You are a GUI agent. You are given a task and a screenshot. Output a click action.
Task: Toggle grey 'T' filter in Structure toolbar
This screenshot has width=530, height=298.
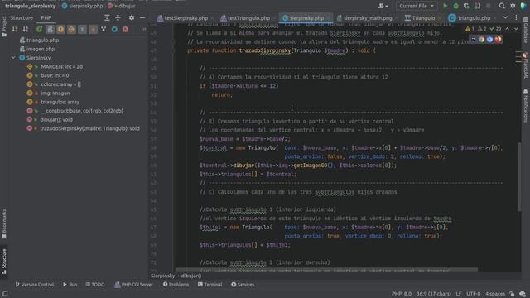pyautogui.click(x=82, y=30)
